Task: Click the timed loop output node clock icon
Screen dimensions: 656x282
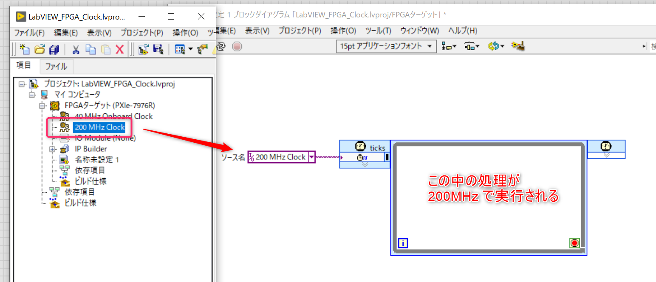Action: [606, 147]
